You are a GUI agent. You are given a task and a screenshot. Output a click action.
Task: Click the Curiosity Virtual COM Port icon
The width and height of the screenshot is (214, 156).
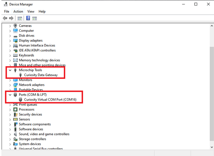tap(20, 99)
